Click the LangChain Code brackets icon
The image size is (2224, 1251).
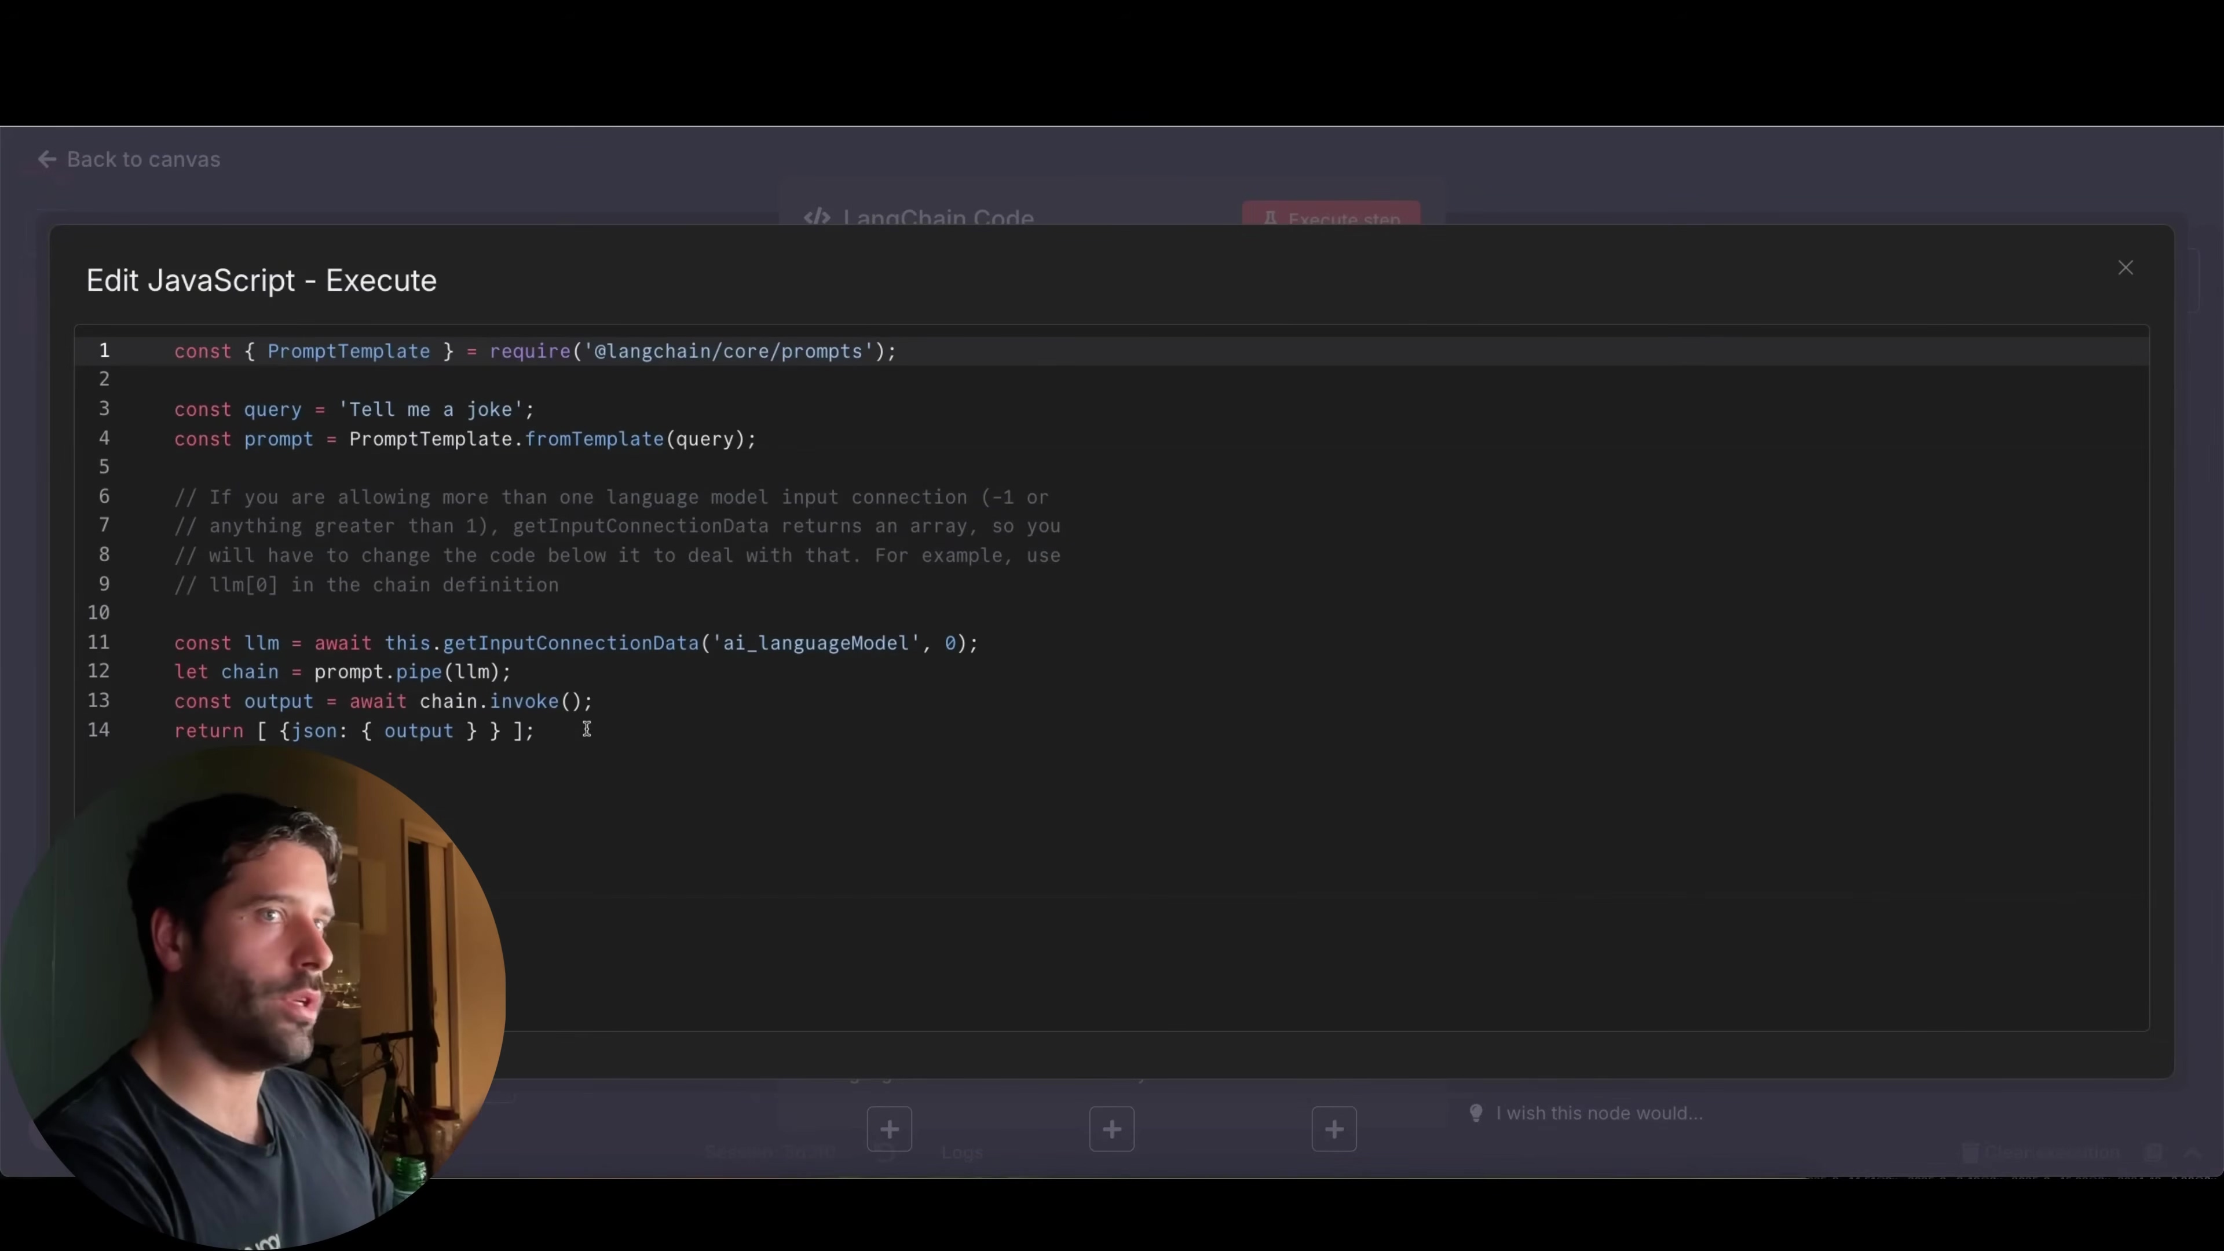(817, 217)
